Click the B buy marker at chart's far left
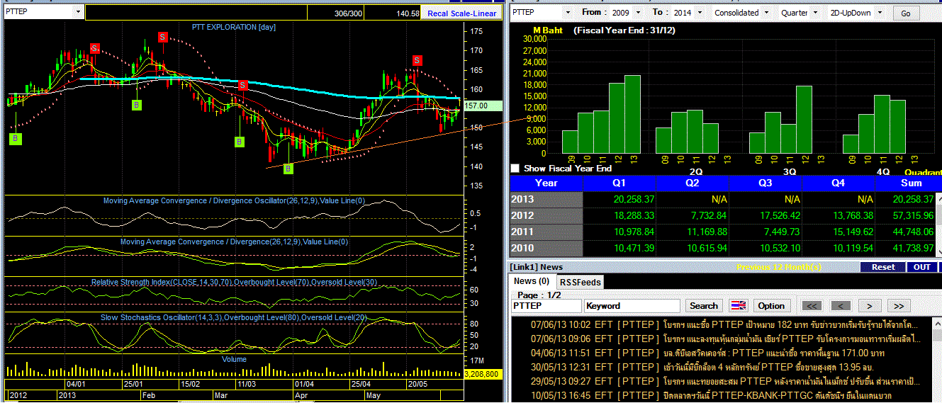This screenshot has width=942, height=403. click(15, 139)
